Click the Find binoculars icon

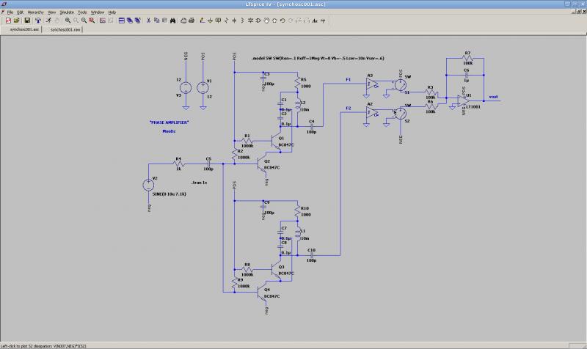pyautogui.click(x=173, y=21)
